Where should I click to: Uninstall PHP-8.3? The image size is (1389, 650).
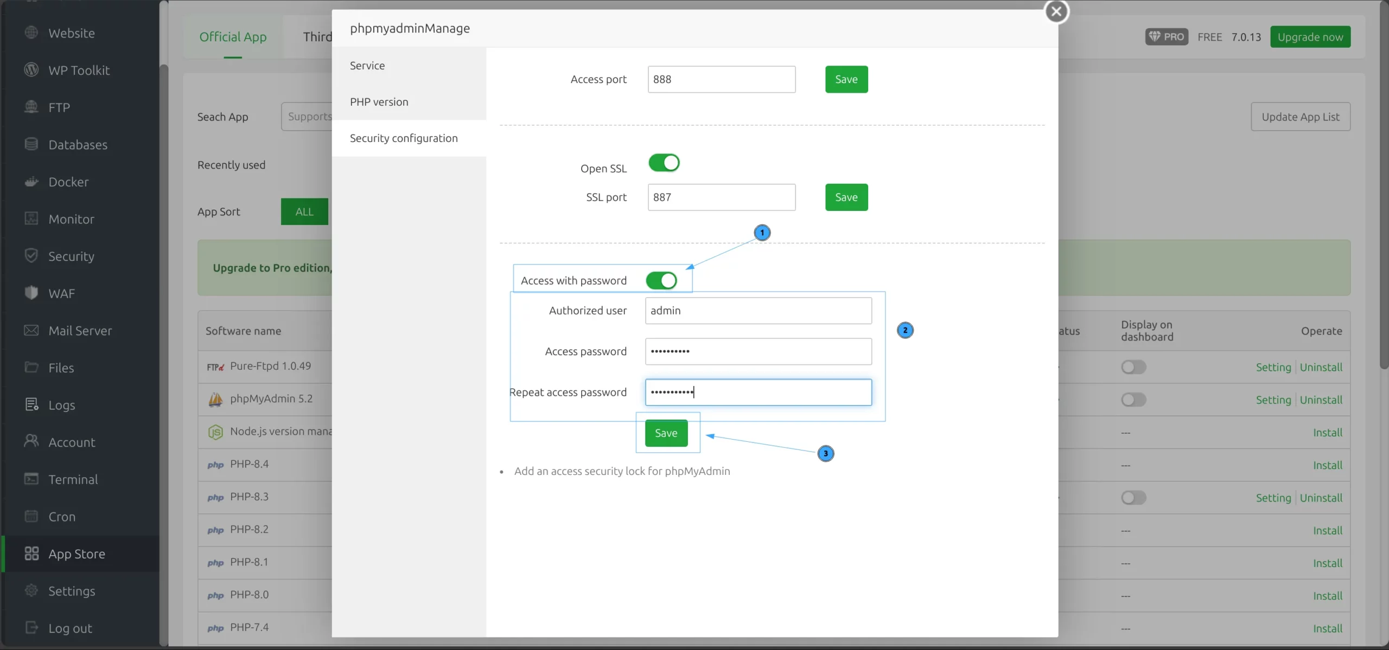pyautogui.click(x=1321, y=498)
